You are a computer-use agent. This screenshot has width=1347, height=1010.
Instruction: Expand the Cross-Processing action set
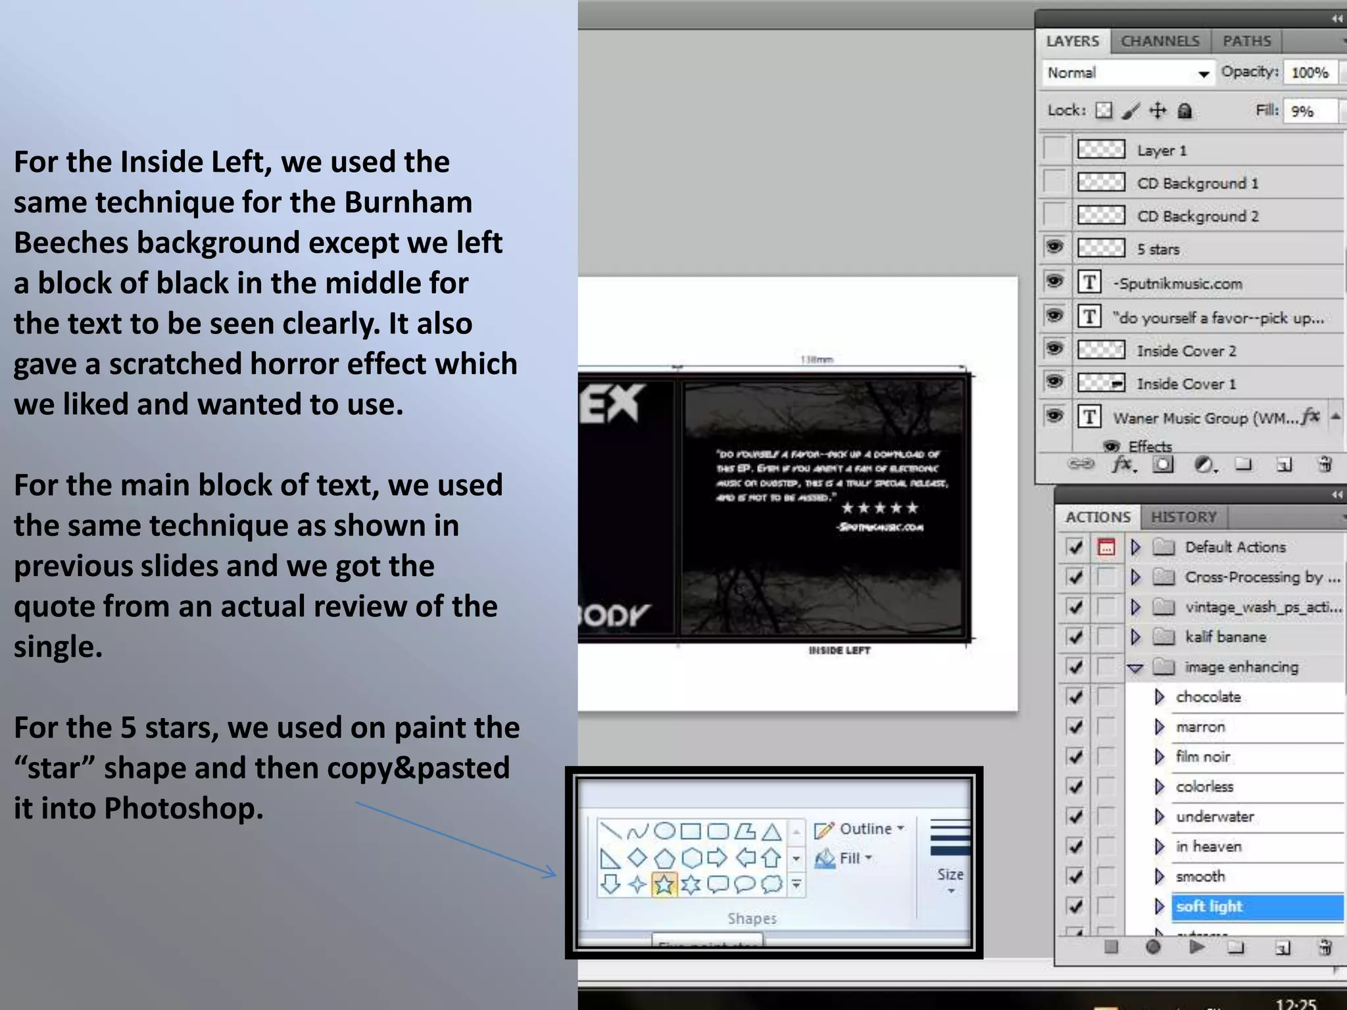tap(1135, 577)
